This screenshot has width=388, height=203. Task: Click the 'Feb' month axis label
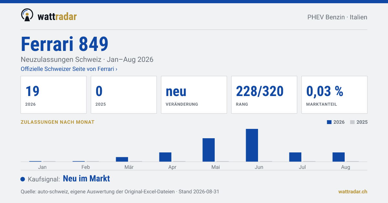coord(86,167)
